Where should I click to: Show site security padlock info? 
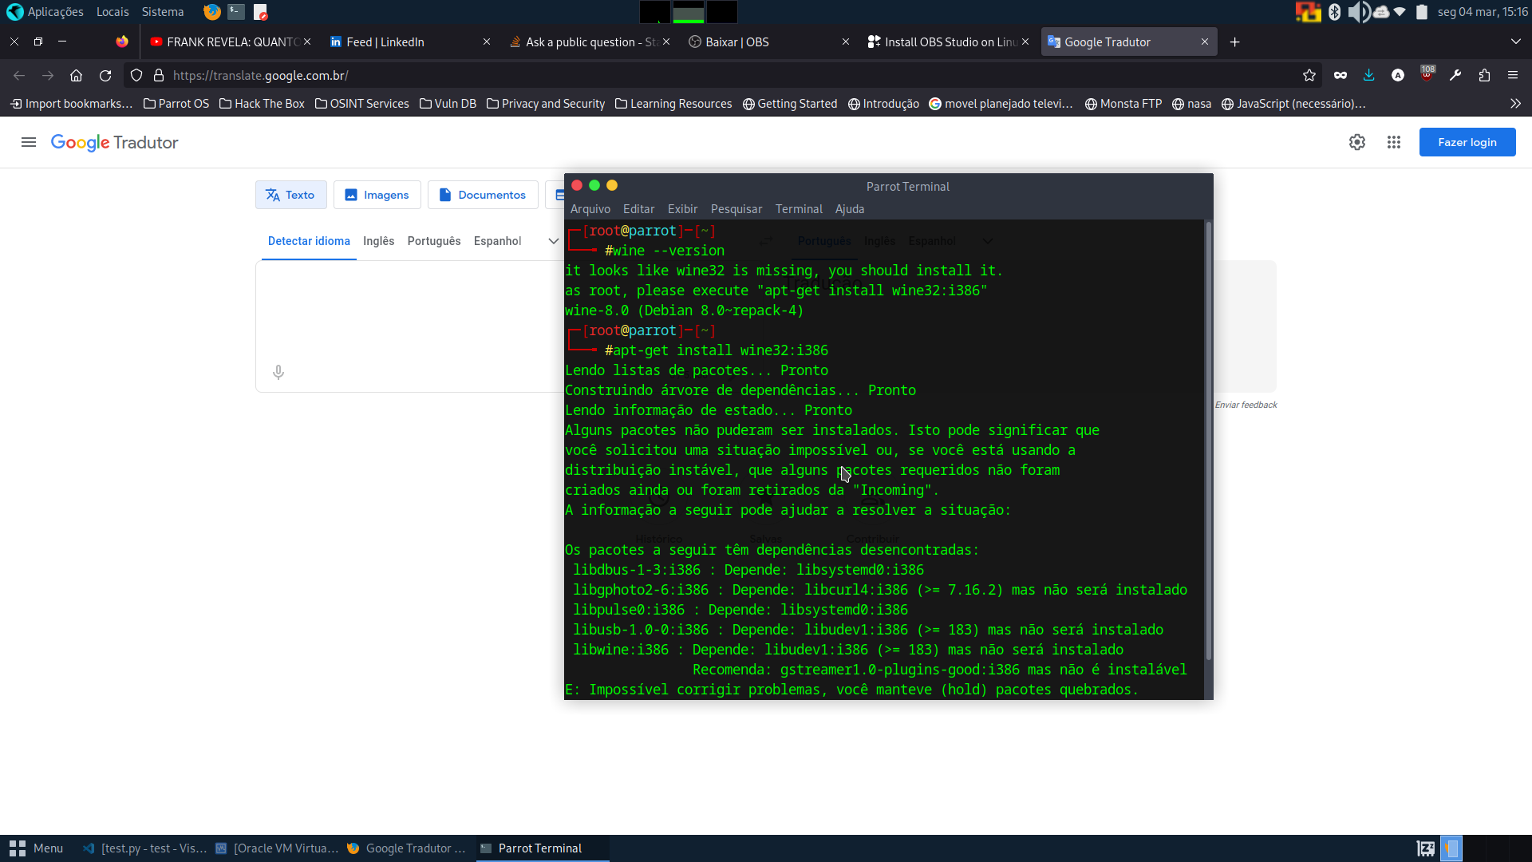click(x=159, y=75)
